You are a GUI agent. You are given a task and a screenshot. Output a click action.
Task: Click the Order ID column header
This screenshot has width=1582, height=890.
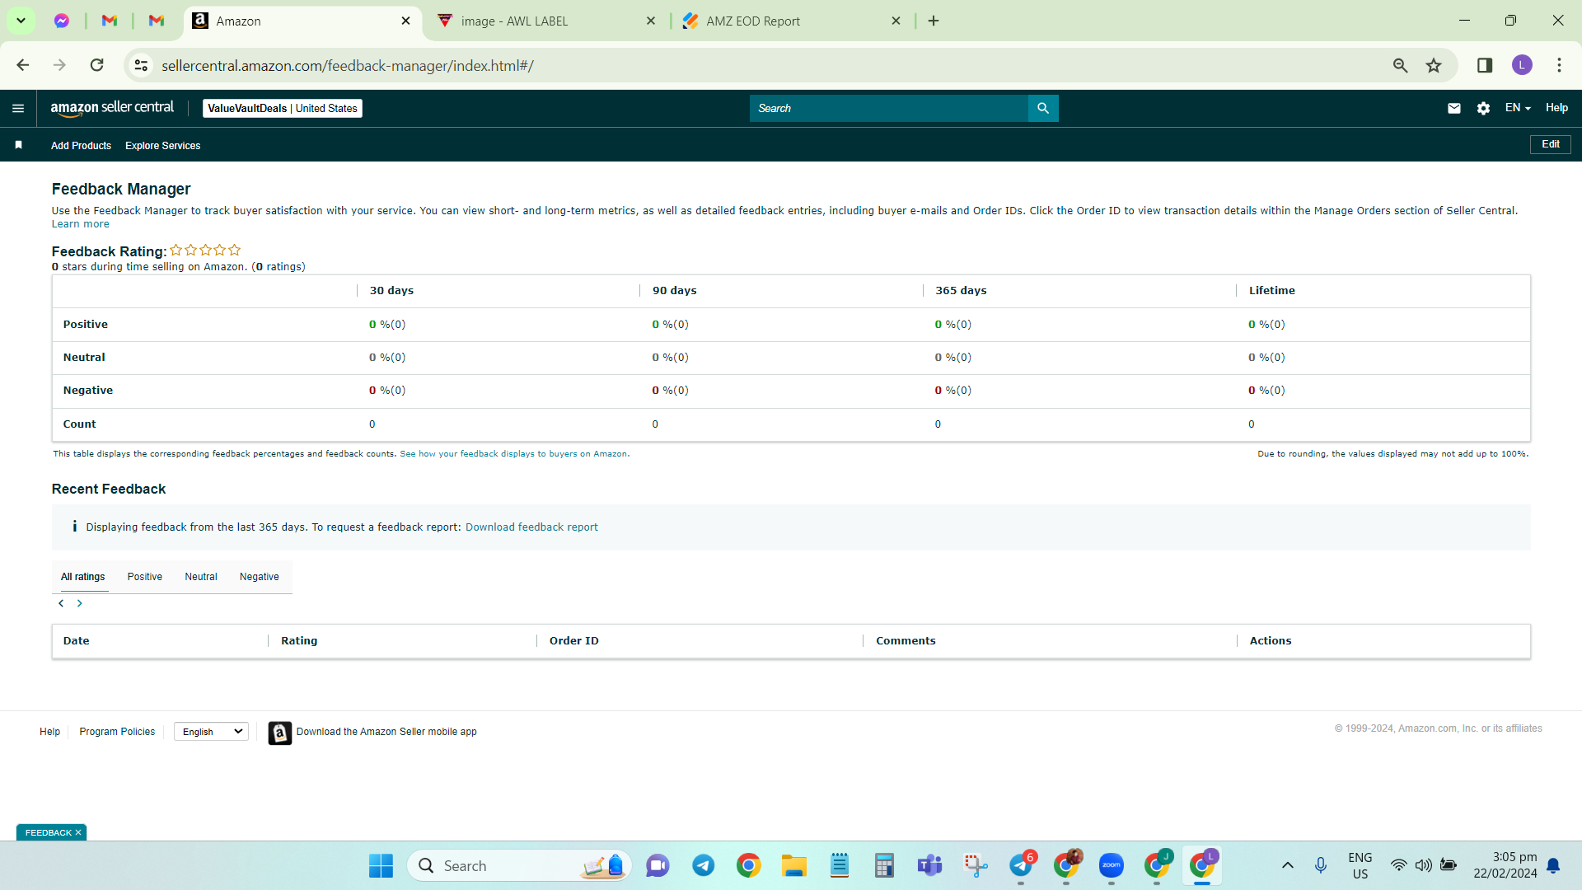coord(574,641)
